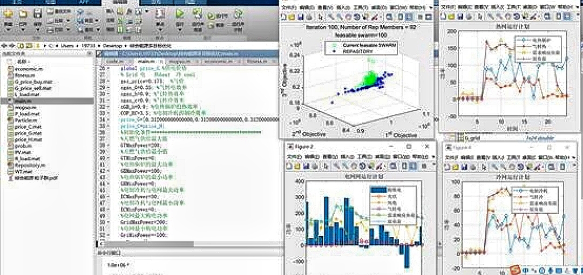
Task: Select Brush tool in Pareto figure toolbar
Action: tap(375, 17)
